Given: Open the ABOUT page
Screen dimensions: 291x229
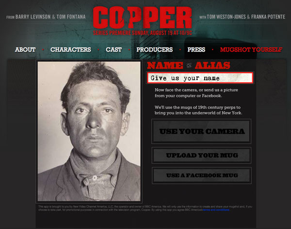Looking at the screenshot, I should tap(25, 50).
